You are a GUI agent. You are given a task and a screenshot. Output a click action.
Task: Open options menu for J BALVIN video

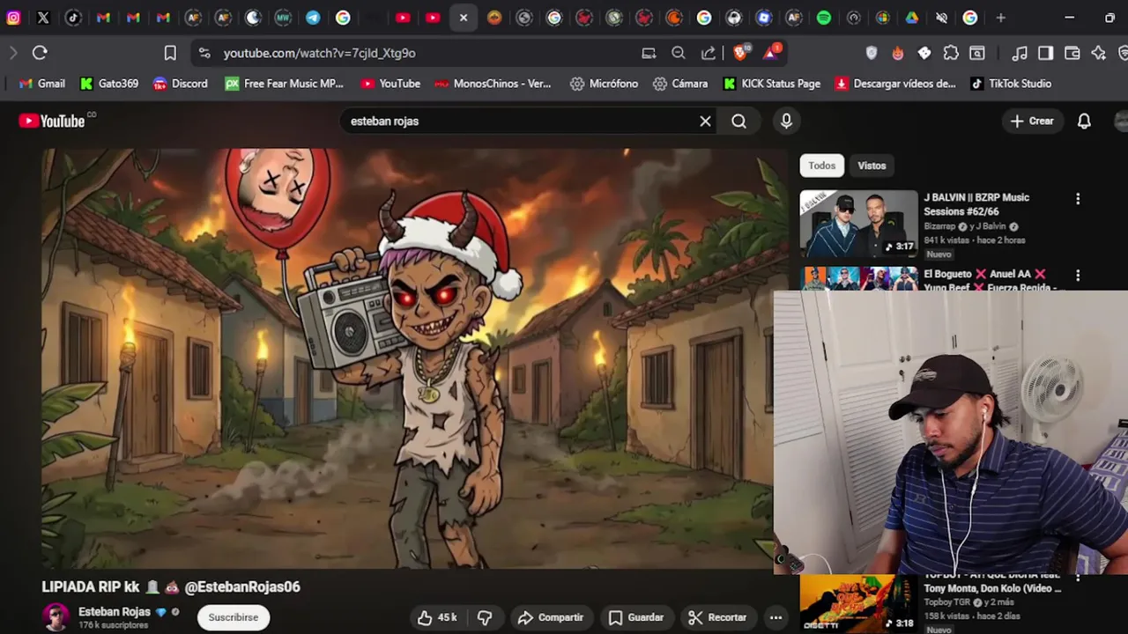pyautogui.click(x=1078, y=200)
